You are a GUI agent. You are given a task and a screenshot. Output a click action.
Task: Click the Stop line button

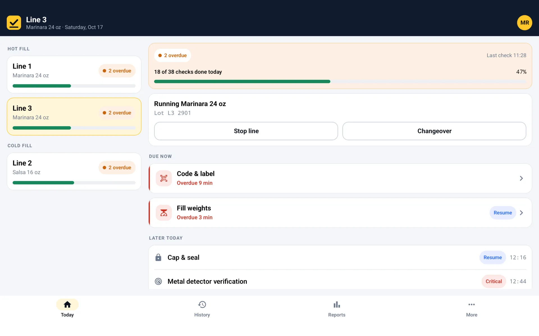click(x=246, y=131)
